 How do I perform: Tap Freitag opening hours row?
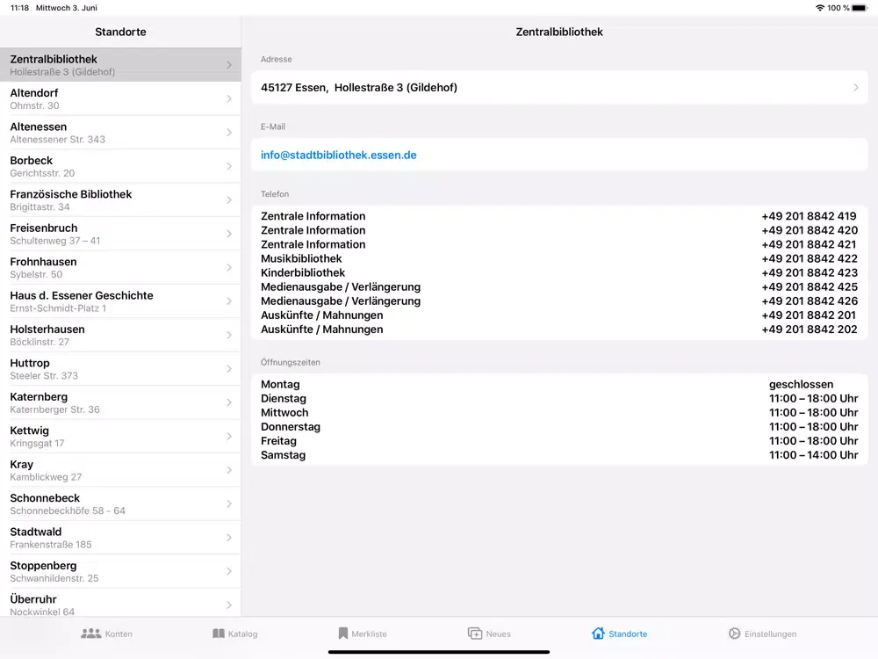558,441
